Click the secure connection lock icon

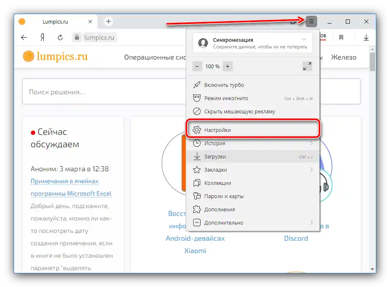tap(77, 37)
